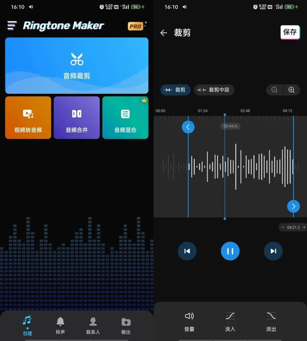Select the 裁剪 trim mode

coord(175,90)
